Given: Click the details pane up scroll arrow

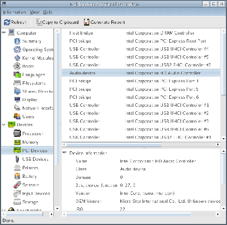Looking at the screenshot, I should point(224,151).
